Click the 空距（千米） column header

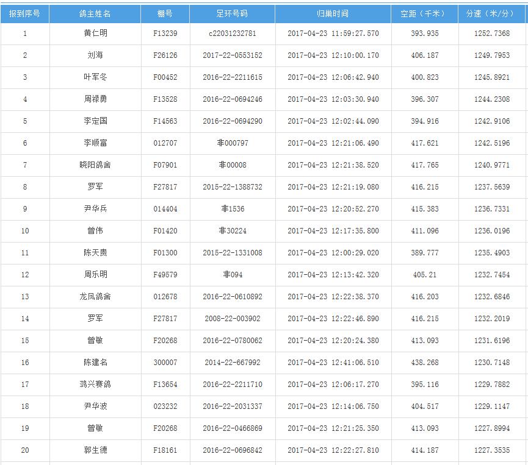pos(424,13)
